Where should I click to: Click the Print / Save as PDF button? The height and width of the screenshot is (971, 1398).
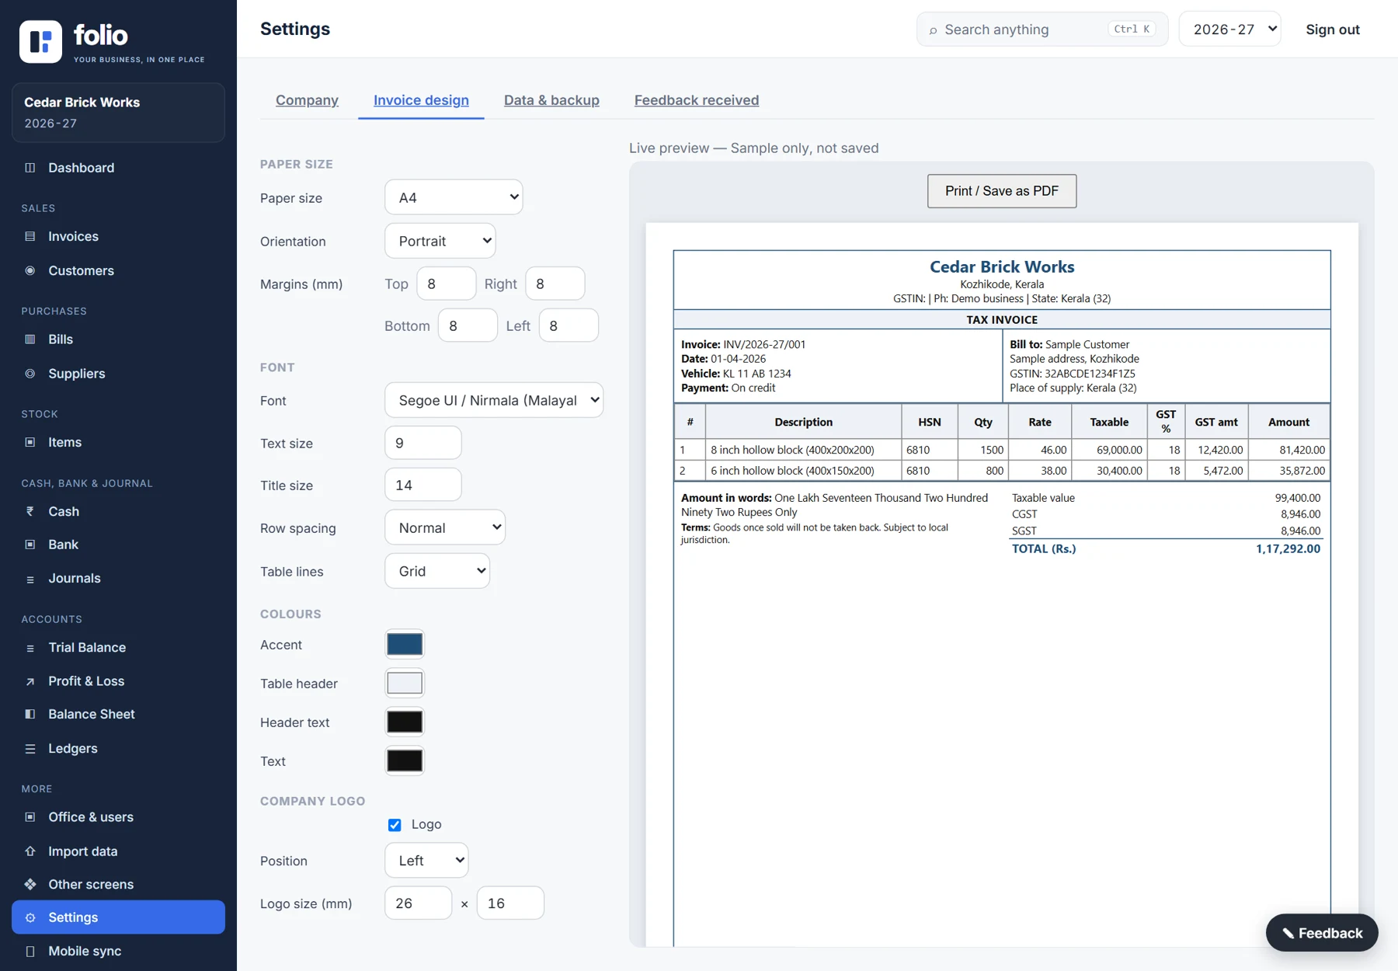click(1002, 191)
